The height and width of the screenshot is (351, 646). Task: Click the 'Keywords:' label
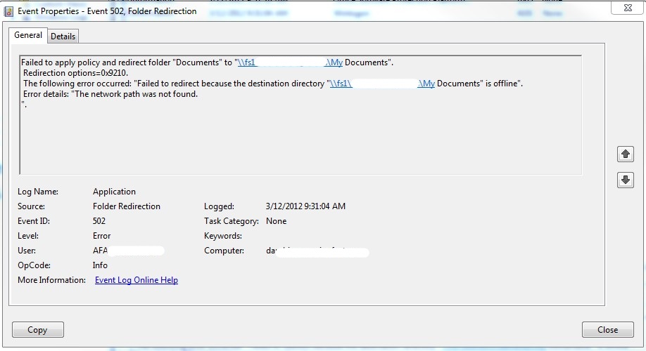click(x=223, y=236)
